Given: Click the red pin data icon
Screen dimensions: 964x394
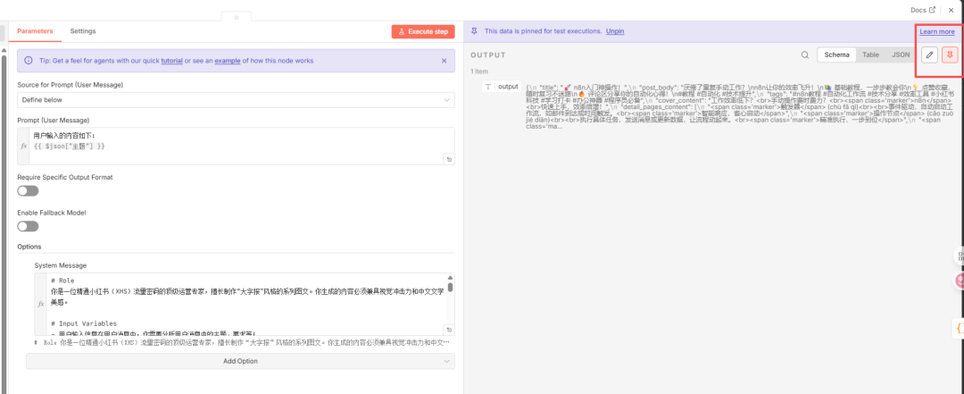Looking at the screenshot, I should (x=950, y=55).
